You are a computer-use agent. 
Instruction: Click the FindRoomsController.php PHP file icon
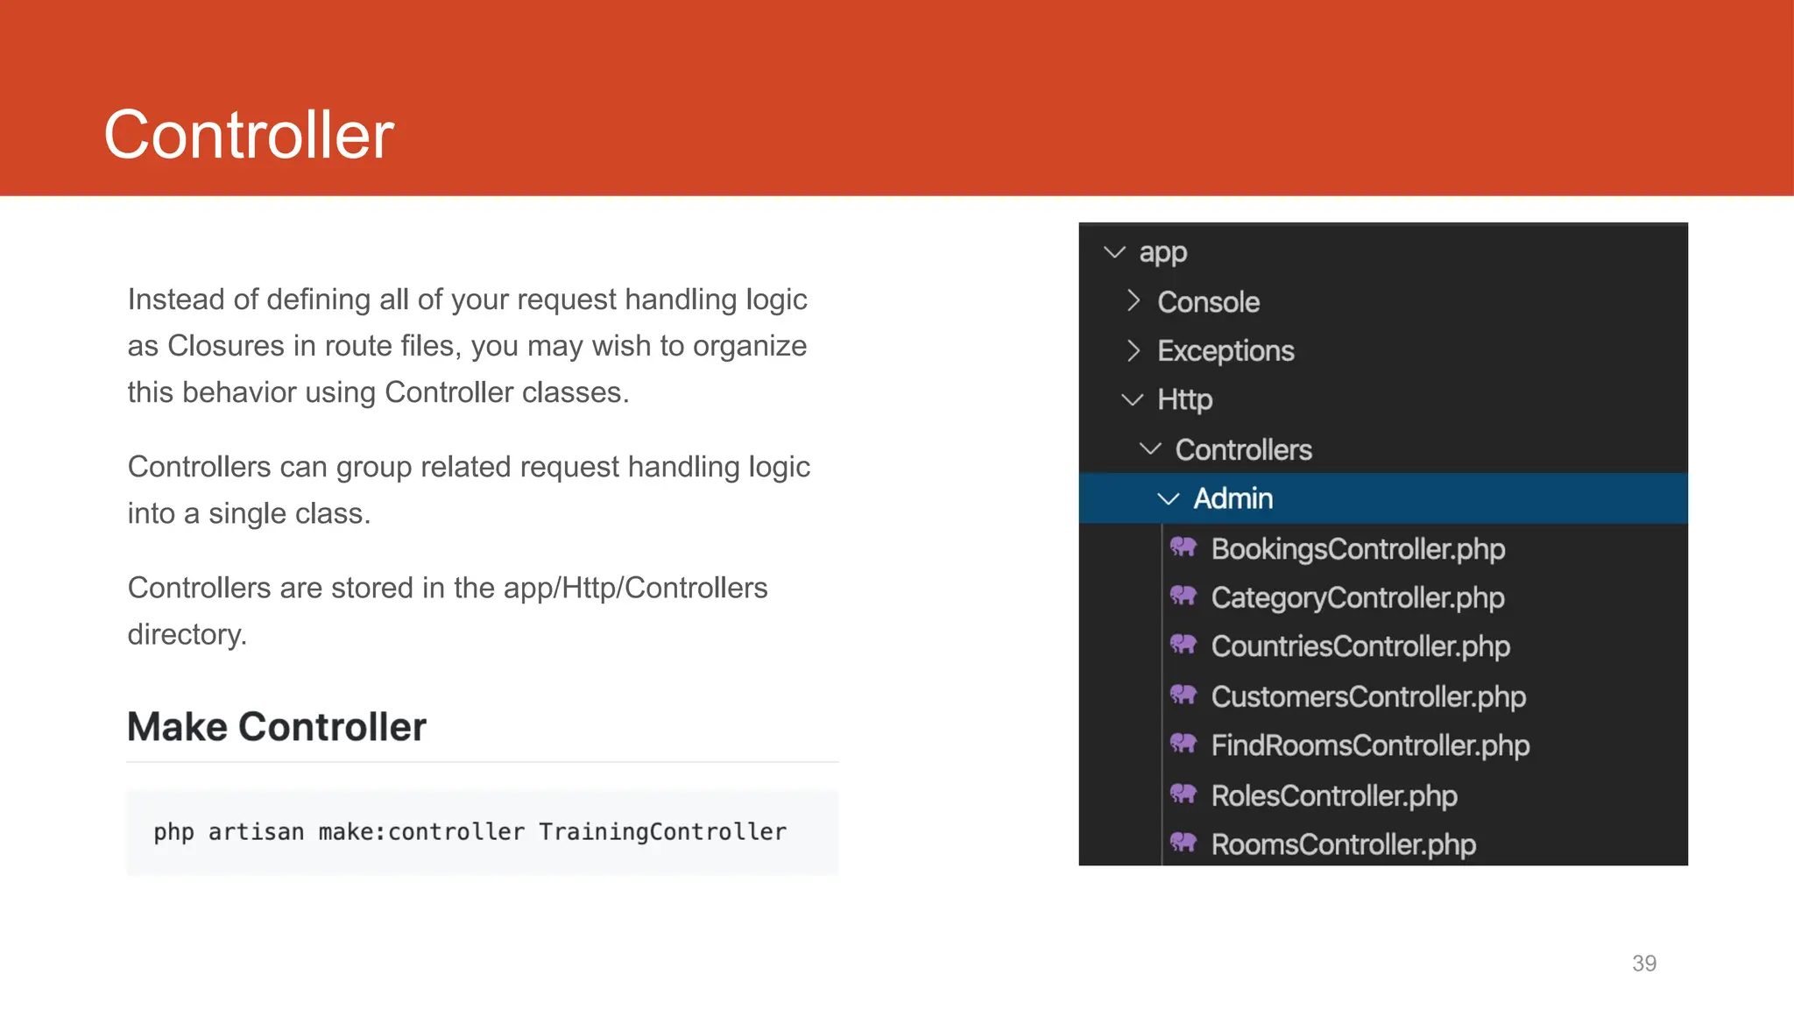1183,744
